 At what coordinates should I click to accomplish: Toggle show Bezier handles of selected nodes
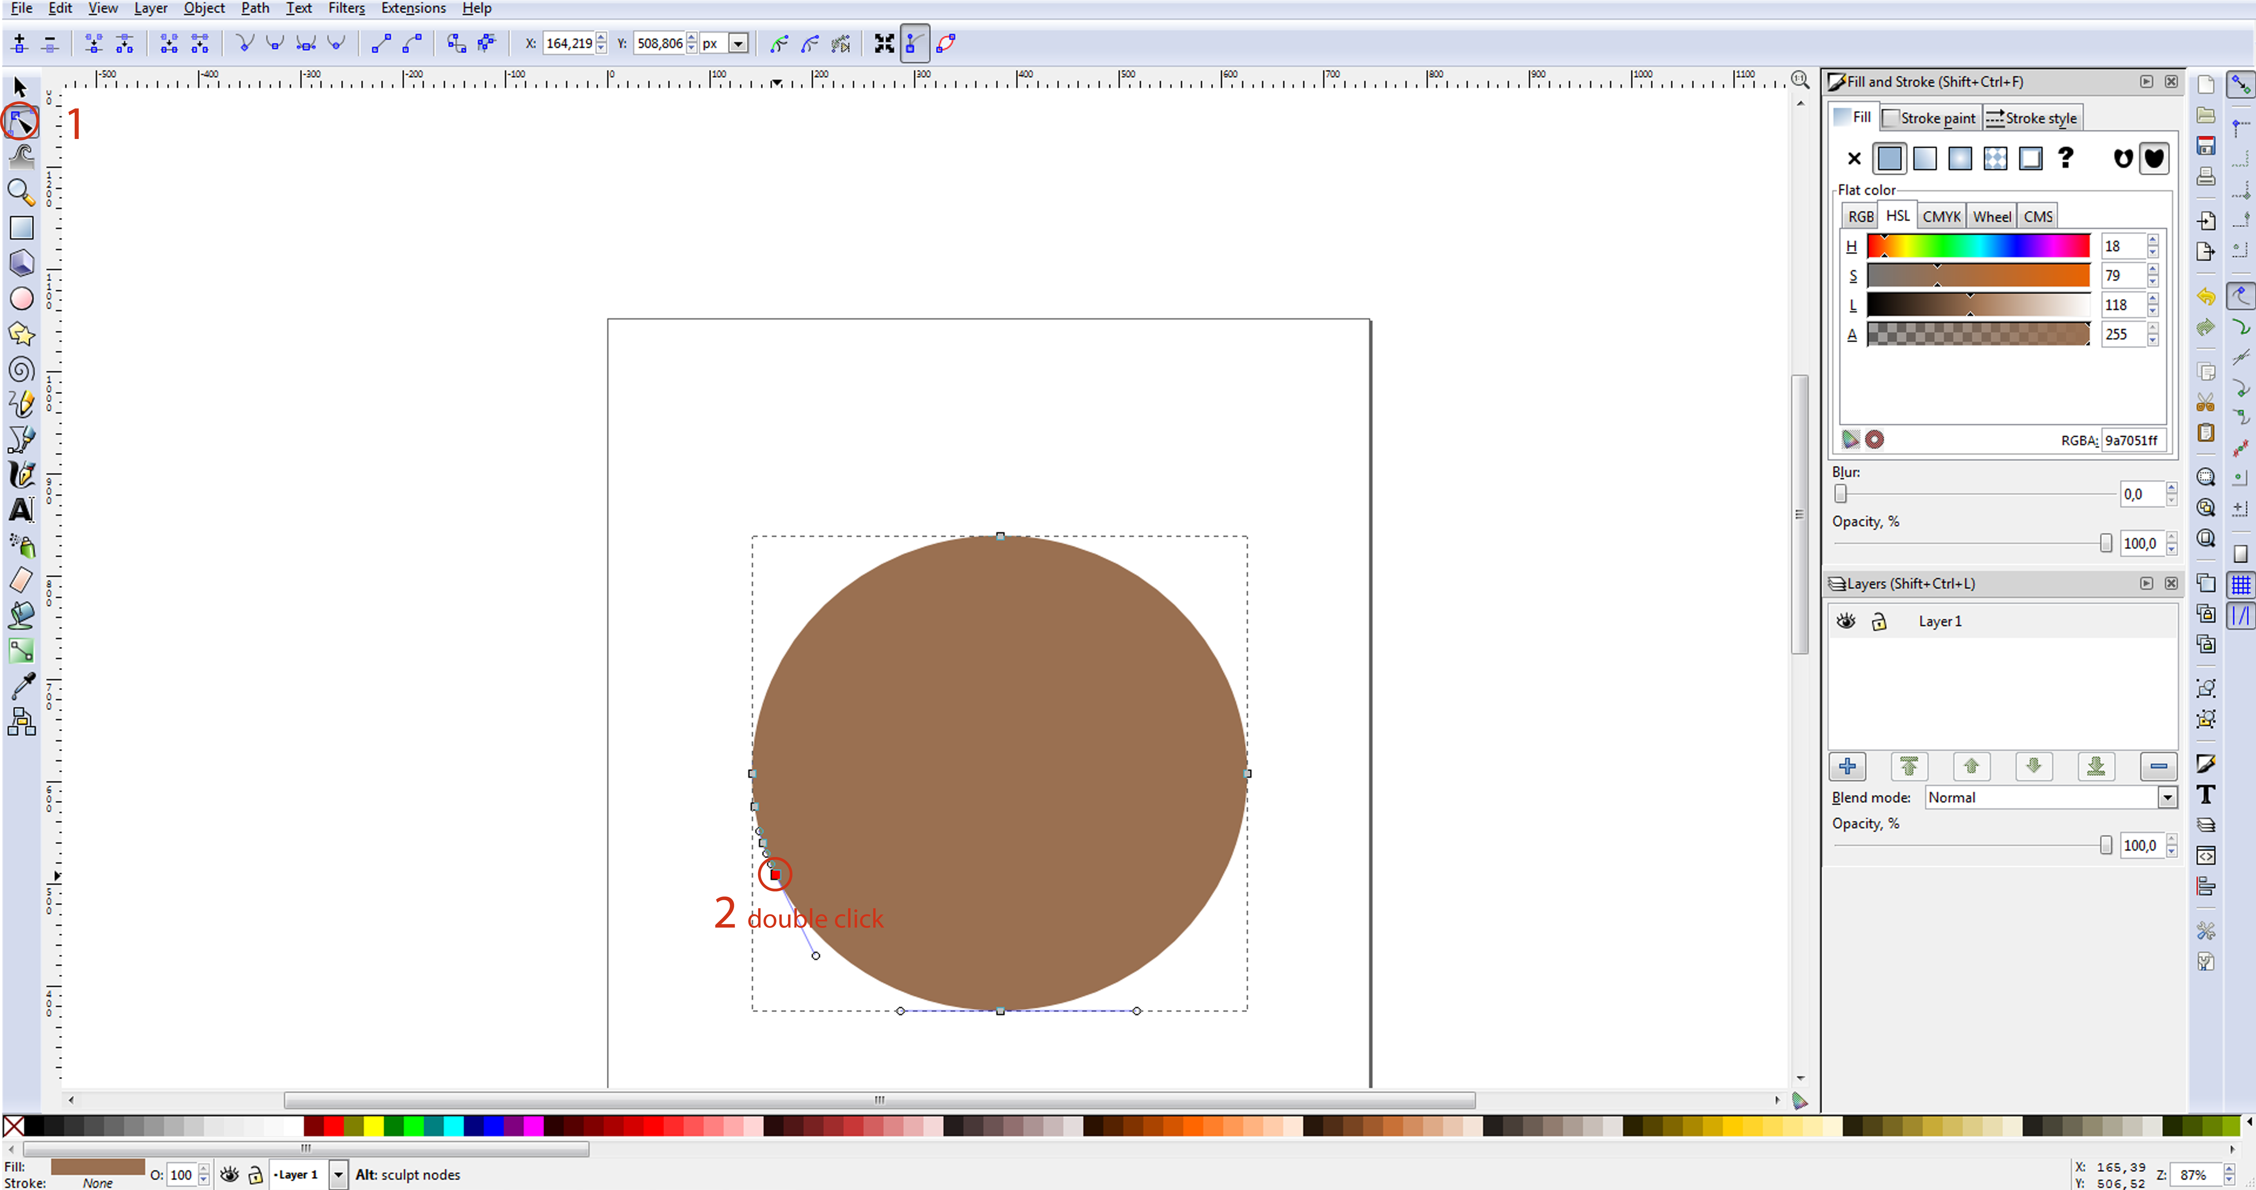[x=915, y=43]
